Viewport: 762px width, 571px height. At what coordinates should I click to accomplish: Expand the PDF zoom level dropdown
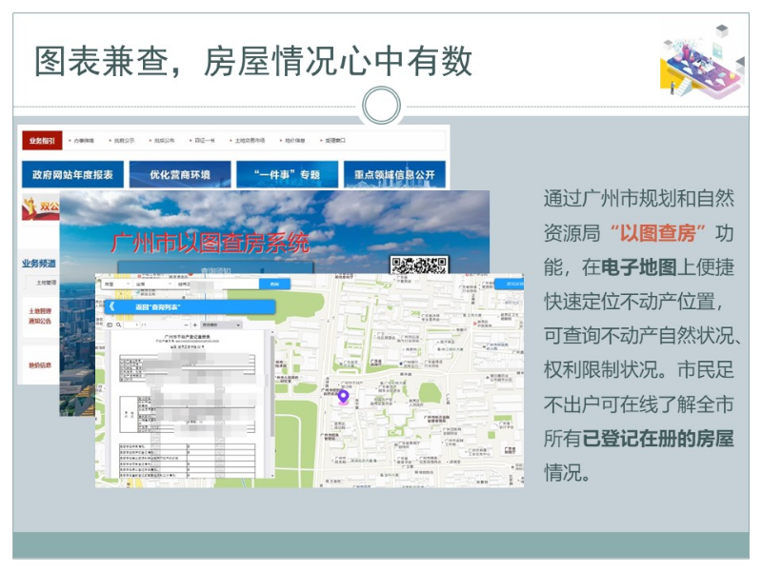pyautogui.click(x=221, y=325)
